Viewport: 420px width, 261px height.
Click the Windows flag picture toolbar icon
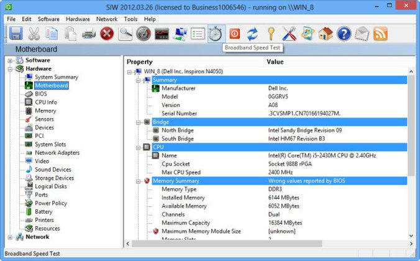pyautogui.click(x=308, y=34)
